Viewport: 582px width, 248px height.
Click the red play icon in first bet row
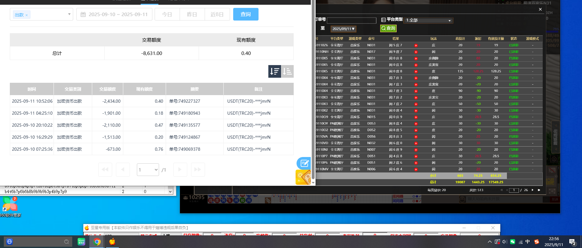(x=416, y=45)
